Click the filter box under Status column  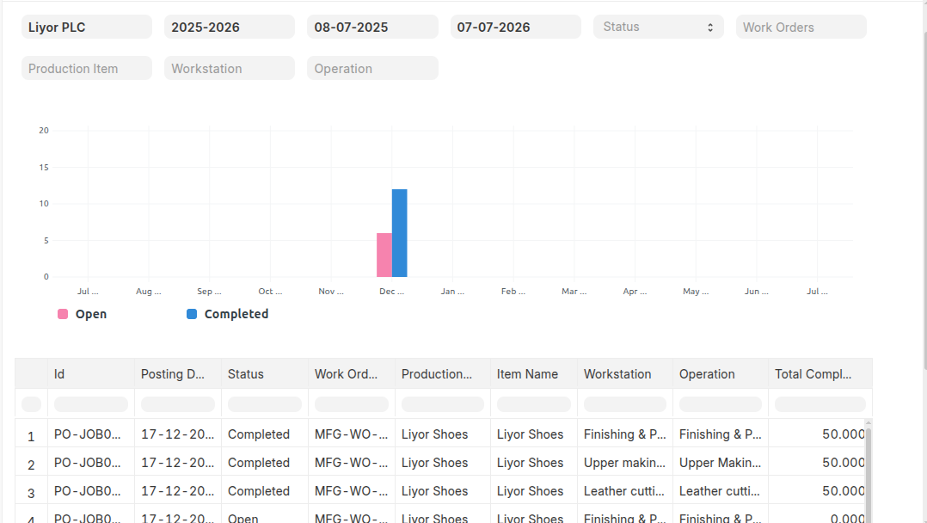(x=264, y=404)
